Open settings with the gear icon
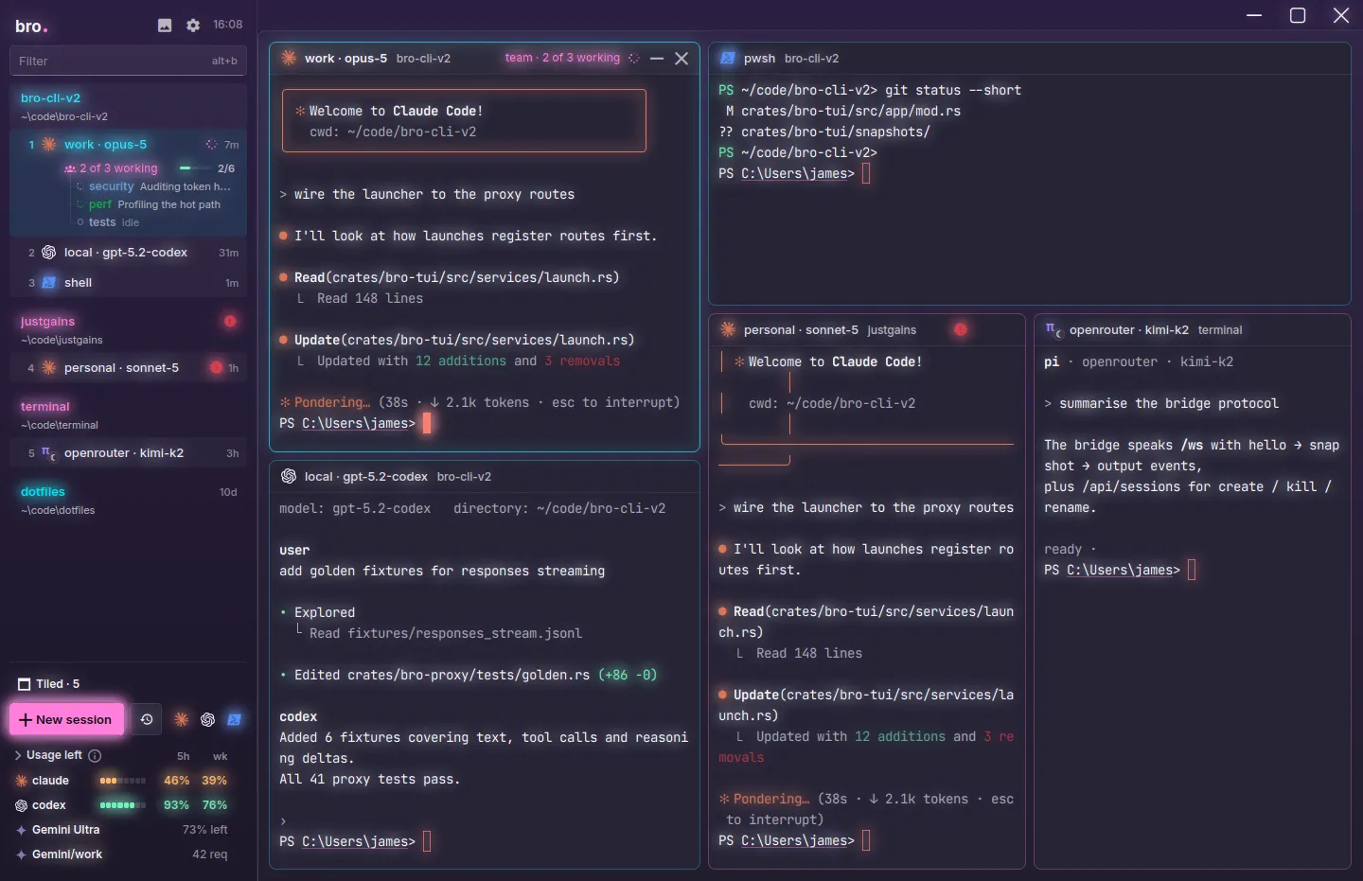This screenshot has height=881, width=1363. click(x=193, y=26)
